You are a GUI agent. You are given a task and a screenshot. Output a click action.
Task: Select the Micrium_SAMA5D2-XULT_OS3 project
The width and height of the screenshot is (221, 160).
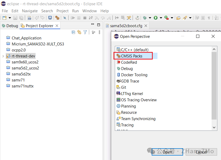[x=38, y=44]
